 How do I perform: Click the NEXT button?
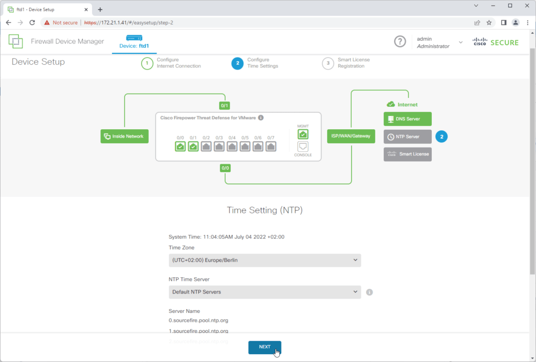click(x=264, y=347)
